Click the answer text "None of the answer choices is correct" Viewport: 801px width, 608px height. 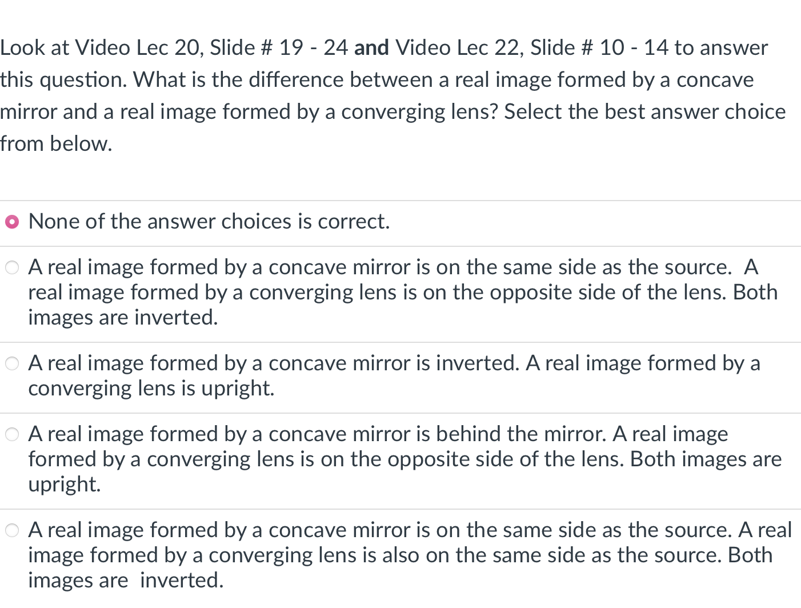[209, 221]
